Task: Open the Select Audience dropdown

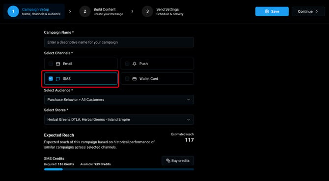Action: click(x=119, y=100)
